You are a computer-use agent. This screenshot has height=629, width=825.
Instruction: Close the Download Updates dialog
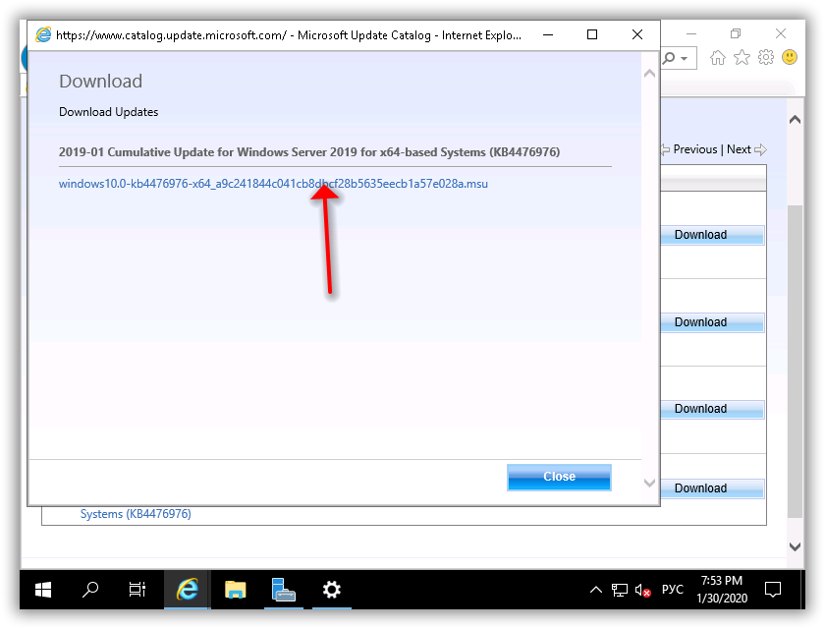559,477
